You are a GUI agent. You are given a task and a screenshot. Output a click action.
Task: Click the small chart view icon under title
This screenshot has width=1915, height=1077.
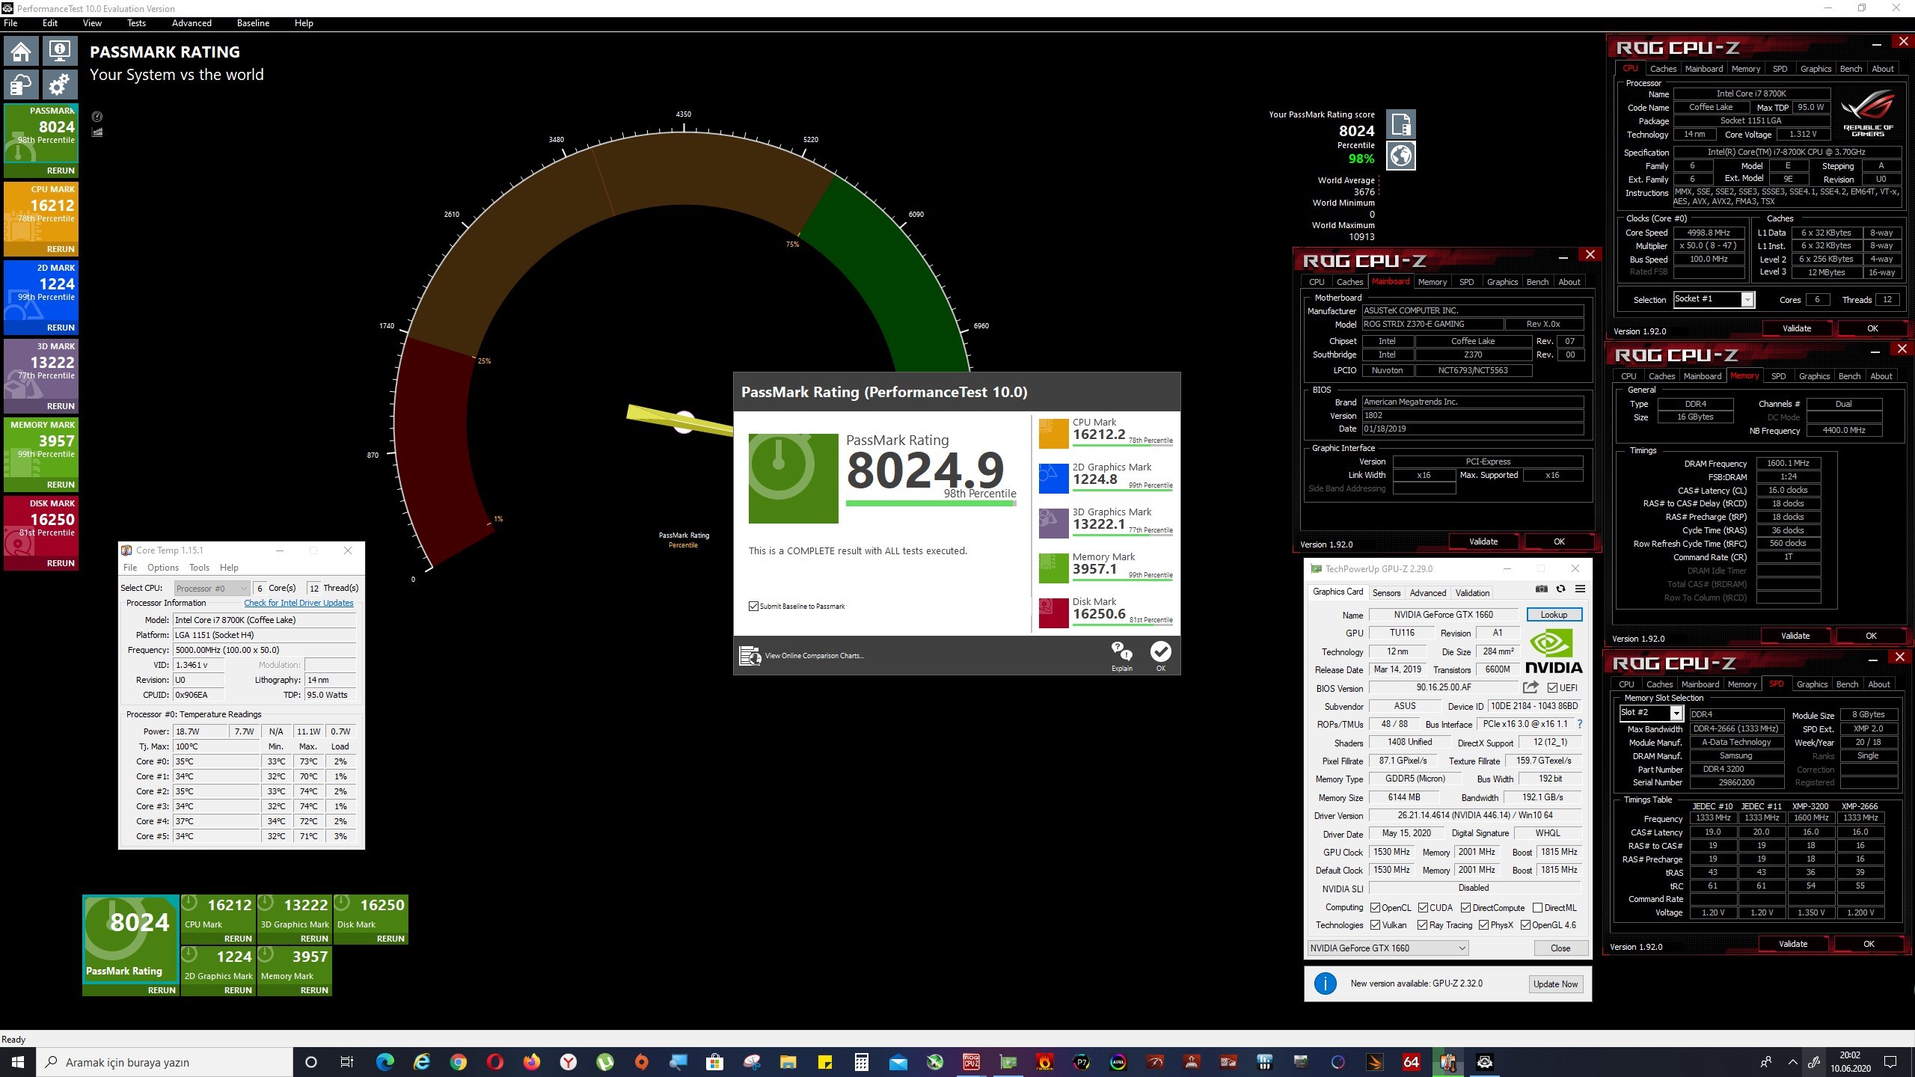click(x=97, y=132)
